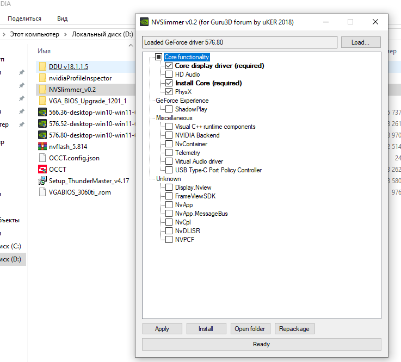Check the NvApp checkbox
The width and height of the screenshot is (401, 362).
tap(169, 205)
